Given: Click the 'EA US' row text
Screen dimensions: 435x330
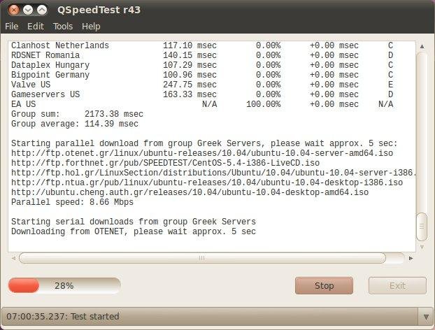Looking at the screenshot, I should click(23, 104).
